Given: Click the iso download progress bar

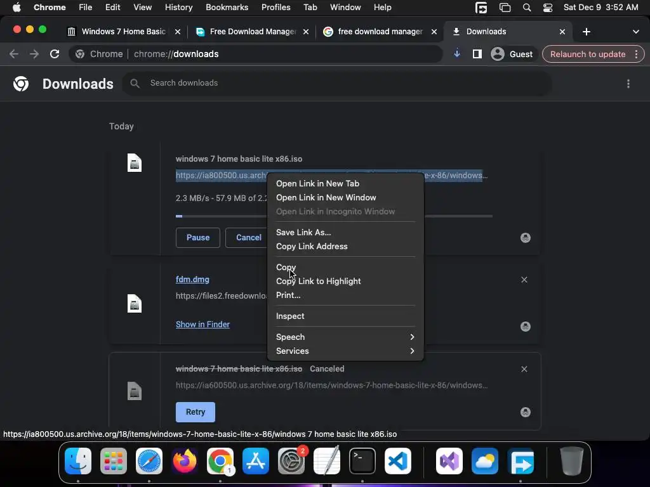Looking at the screenshot, I should click(334, 216).
